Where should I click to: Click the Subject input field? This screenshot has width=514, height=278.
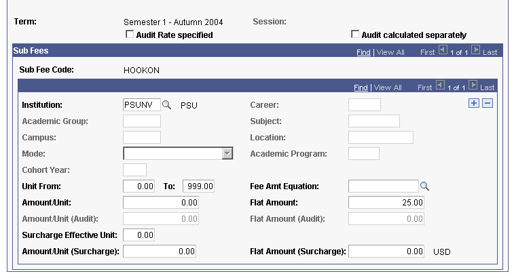pos(374,121)
